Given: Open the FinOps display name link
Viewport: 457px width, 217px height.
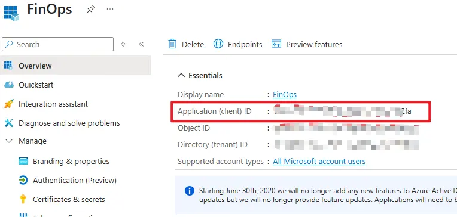Looking at the screenshot, I should point(285,94).
